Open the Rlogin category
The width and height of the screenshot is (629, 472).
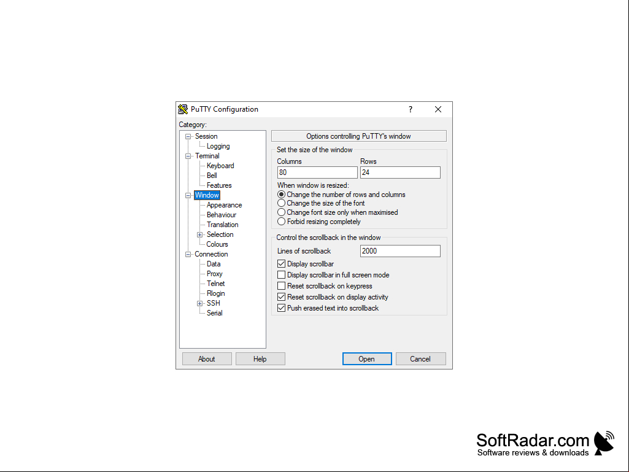point(216,294)
